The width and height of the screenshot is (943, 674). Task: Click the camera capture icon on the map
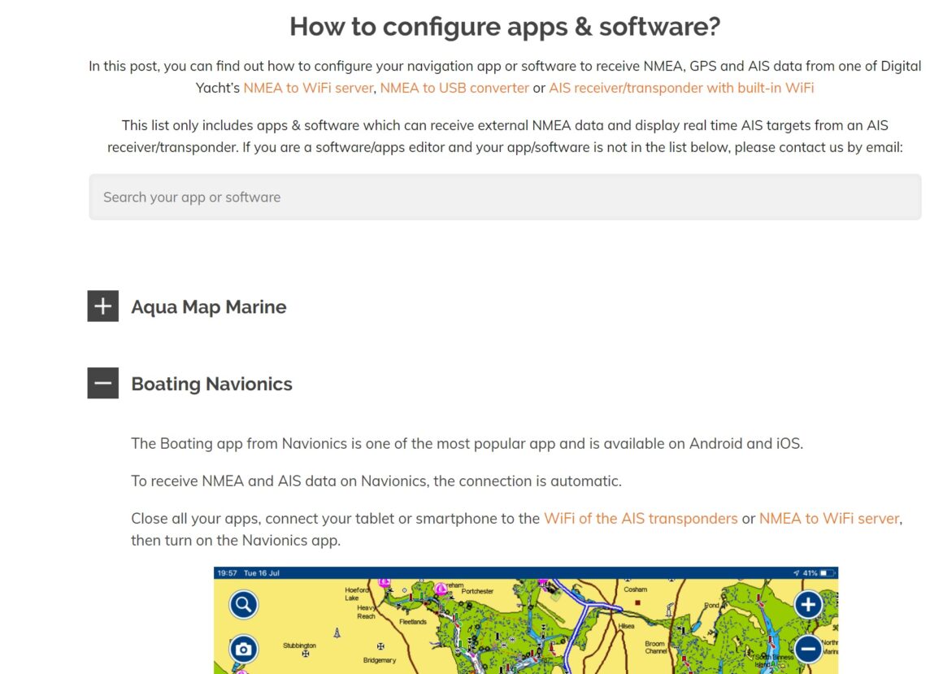(241, 649)
